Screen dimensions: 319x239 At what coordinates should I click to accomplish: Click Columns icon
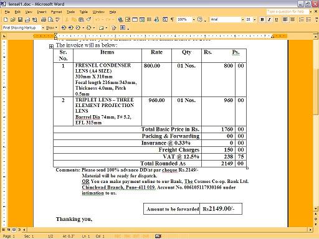tap(149, 19)
